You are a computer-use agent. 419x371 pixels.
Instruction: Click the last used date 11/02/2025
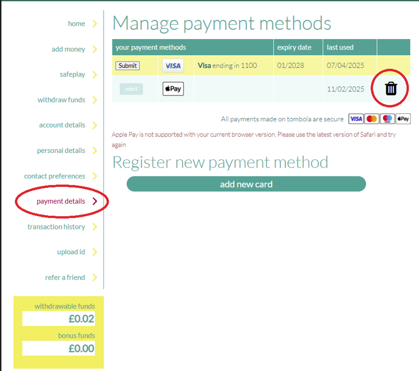coord(345,89)
